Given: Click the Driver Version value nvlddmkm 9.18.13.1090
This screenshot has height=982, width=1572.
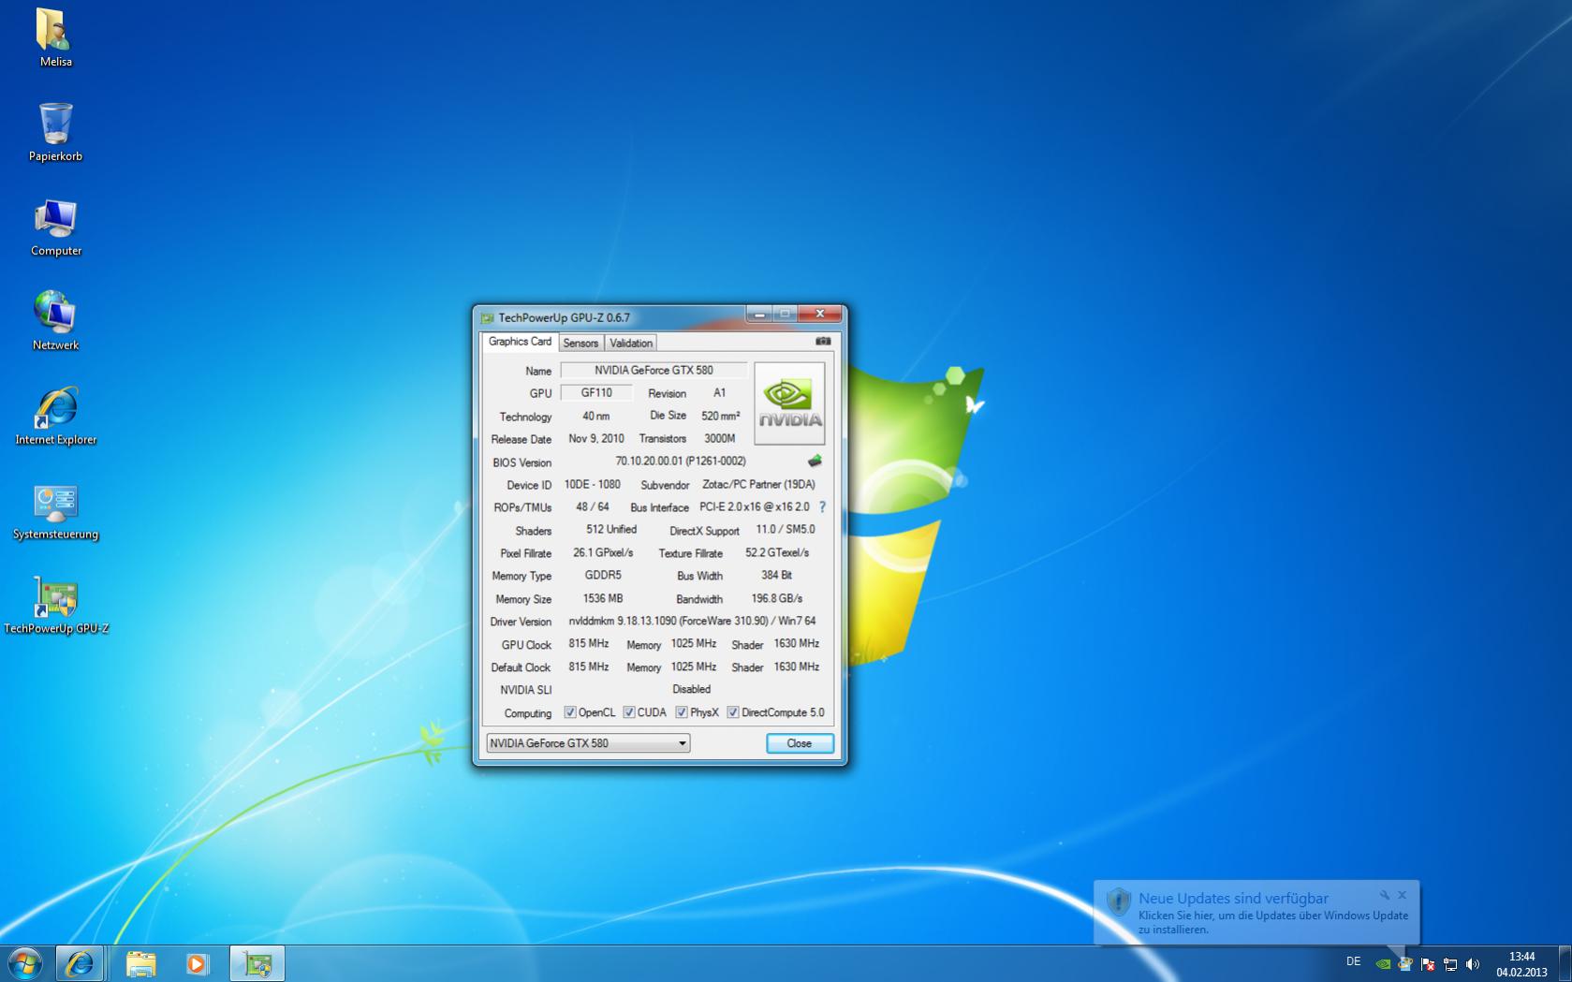Looking at the screenshot, I should tap(692, 622).
